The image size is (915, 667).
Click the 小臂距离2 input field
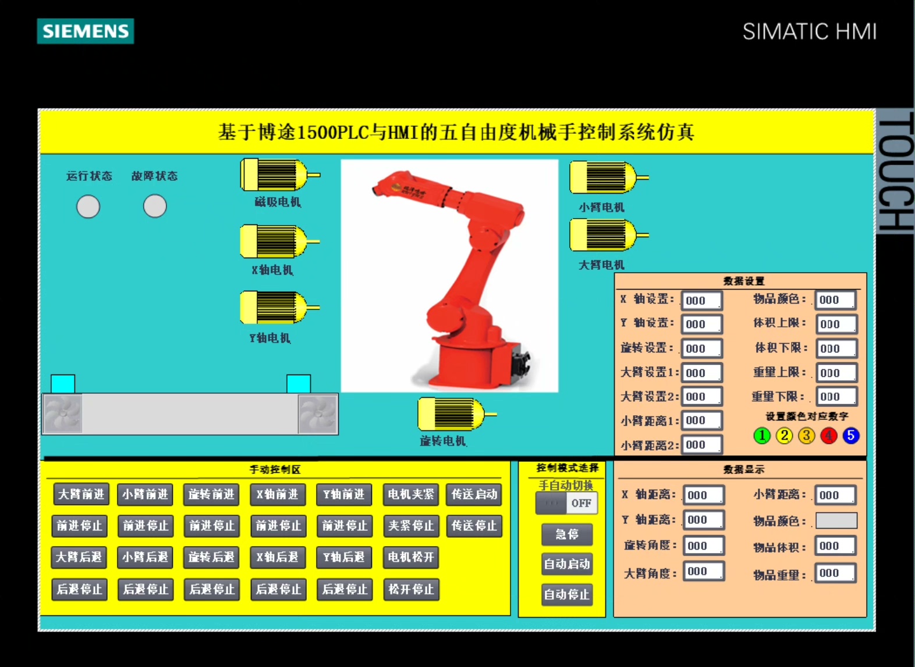[x=702, y=445]
